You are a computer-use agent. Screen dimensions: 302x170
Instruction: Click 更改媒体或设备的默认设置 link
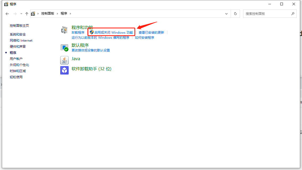[x=91, y=50]
